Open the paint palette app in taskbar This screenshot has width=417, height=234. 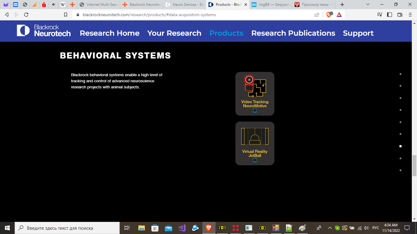coord(302,228)
